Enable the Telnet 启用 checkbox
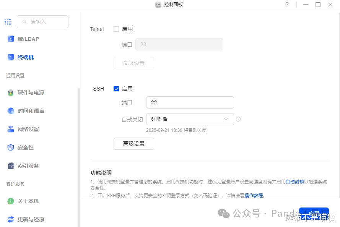The image size is (340, 227). 116,29
